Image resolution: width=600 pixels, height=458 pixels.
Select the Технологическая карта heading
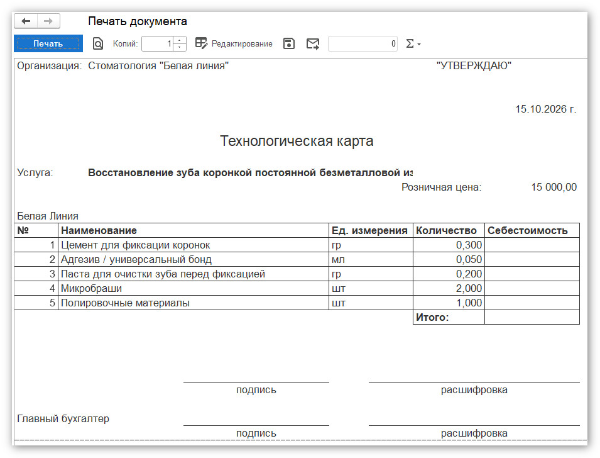(297, 141)
